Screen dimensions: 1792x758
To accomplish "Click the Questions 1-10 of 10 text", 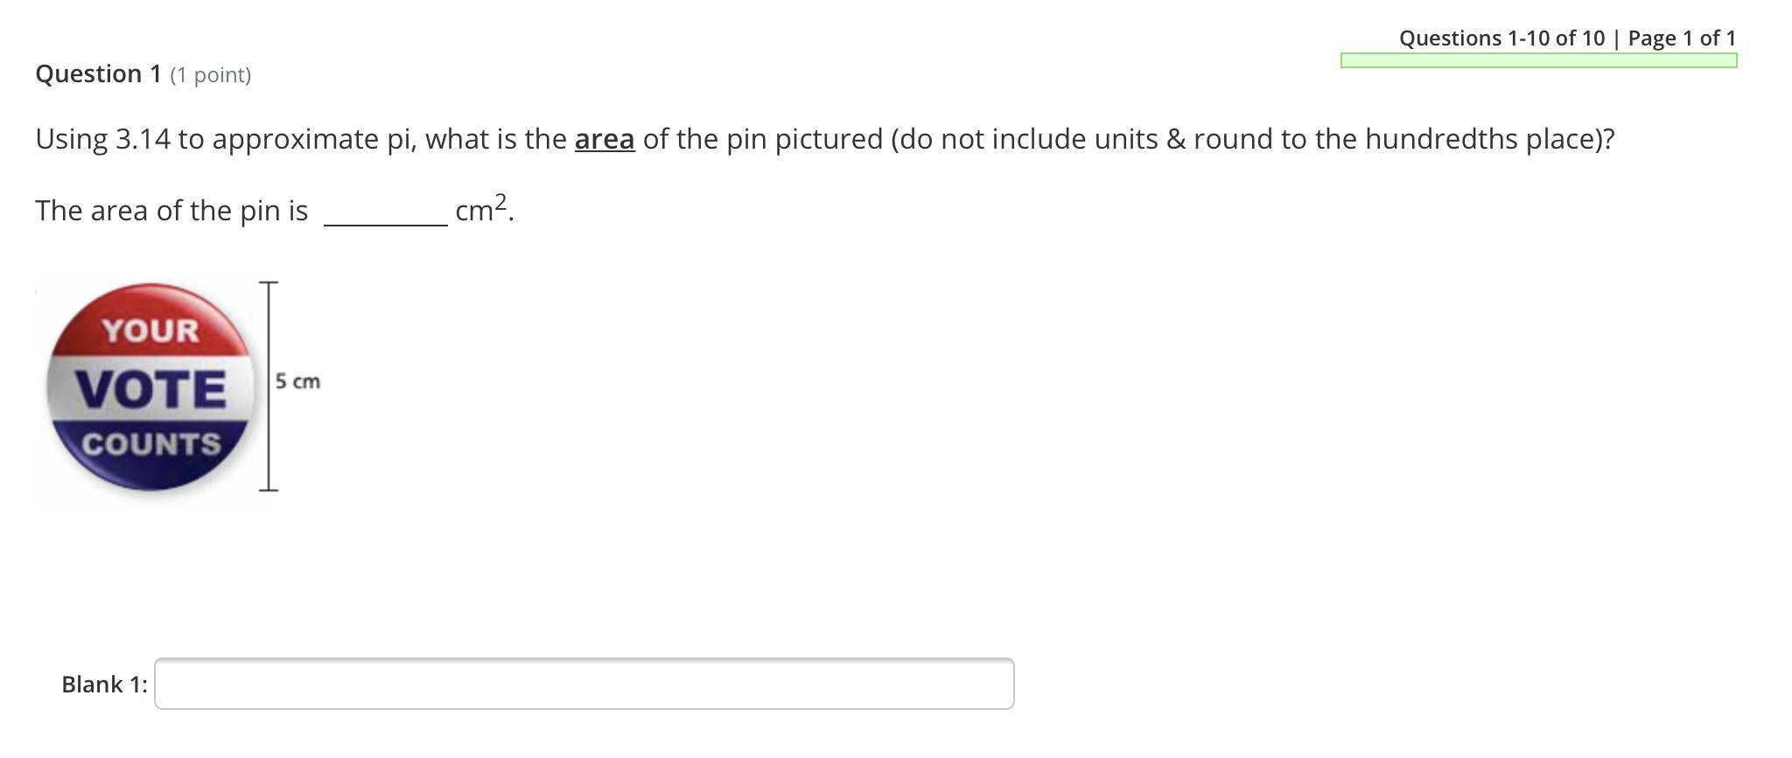I will point(1501,38).
